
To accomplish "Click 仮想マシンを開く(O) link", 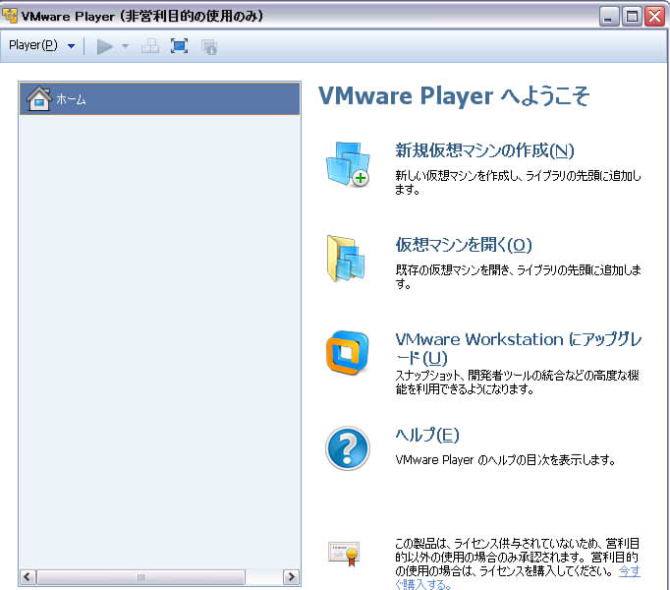I will point(464,245).
